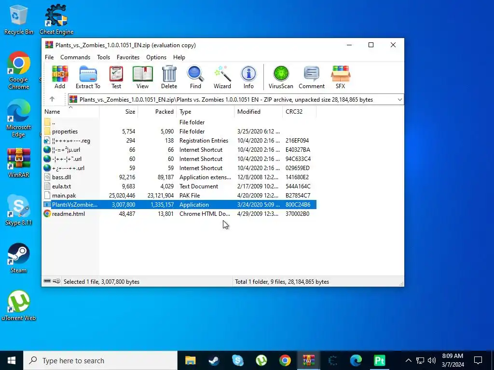
Task: Select the 60-byte Internet Shortcut file
Action: 179,159
